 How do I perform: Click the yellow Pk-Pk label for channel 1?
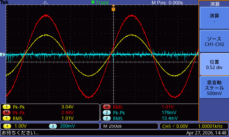[19, 107]
